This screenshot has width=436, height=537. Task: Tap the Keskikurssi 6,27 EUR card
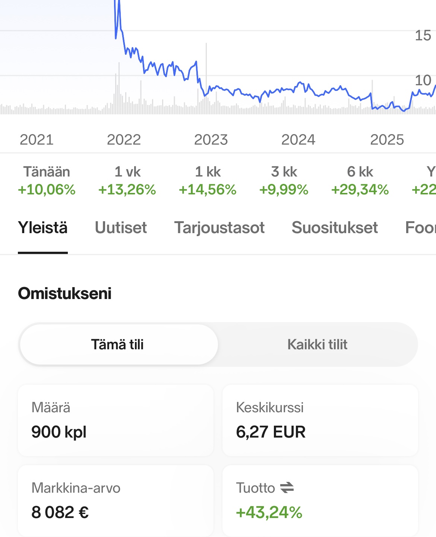point(320,420)
